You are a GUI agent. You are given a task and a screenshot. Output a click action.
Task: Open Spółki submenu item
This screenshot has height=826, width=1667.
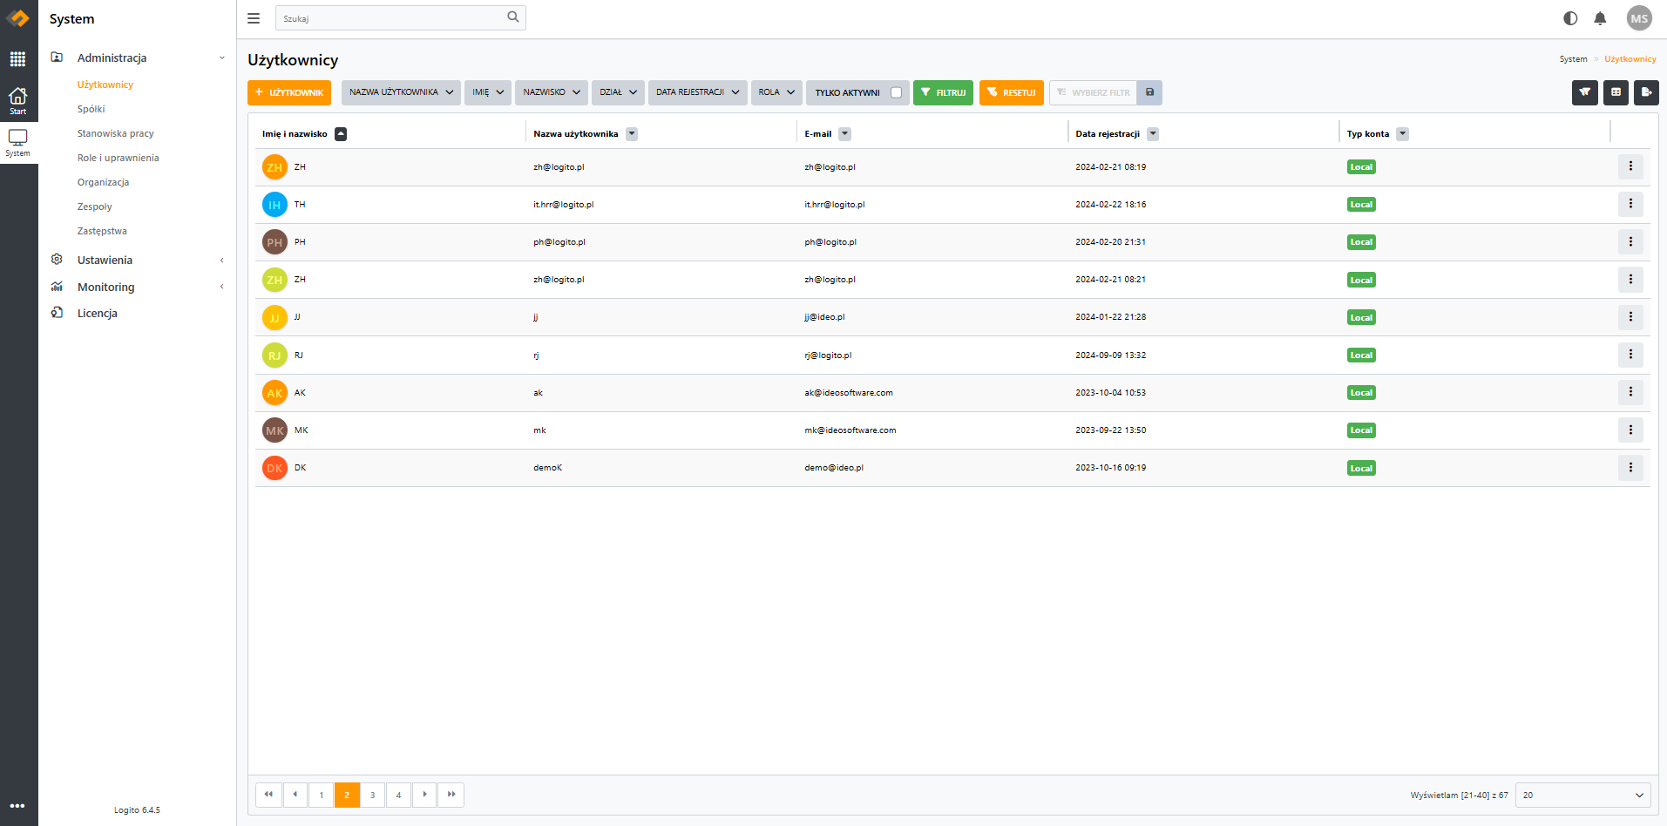click(91, 109)
